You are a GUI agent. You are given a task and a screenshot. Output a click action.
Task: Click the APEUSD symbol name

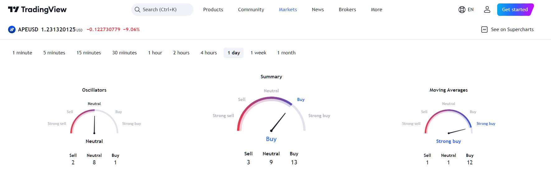point(28,30)
